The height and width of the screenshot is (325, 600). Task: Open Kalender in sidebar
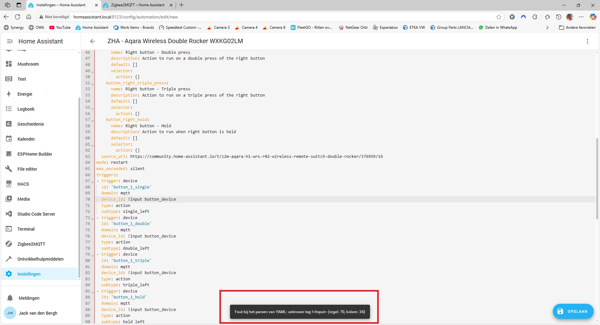tap(40, 139)
